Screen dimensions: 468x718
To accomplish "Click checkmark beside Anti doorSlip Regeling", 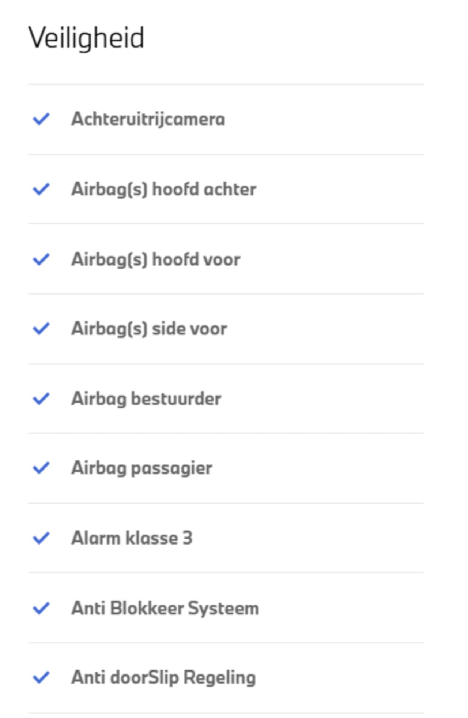I will (x=41, y=677).
